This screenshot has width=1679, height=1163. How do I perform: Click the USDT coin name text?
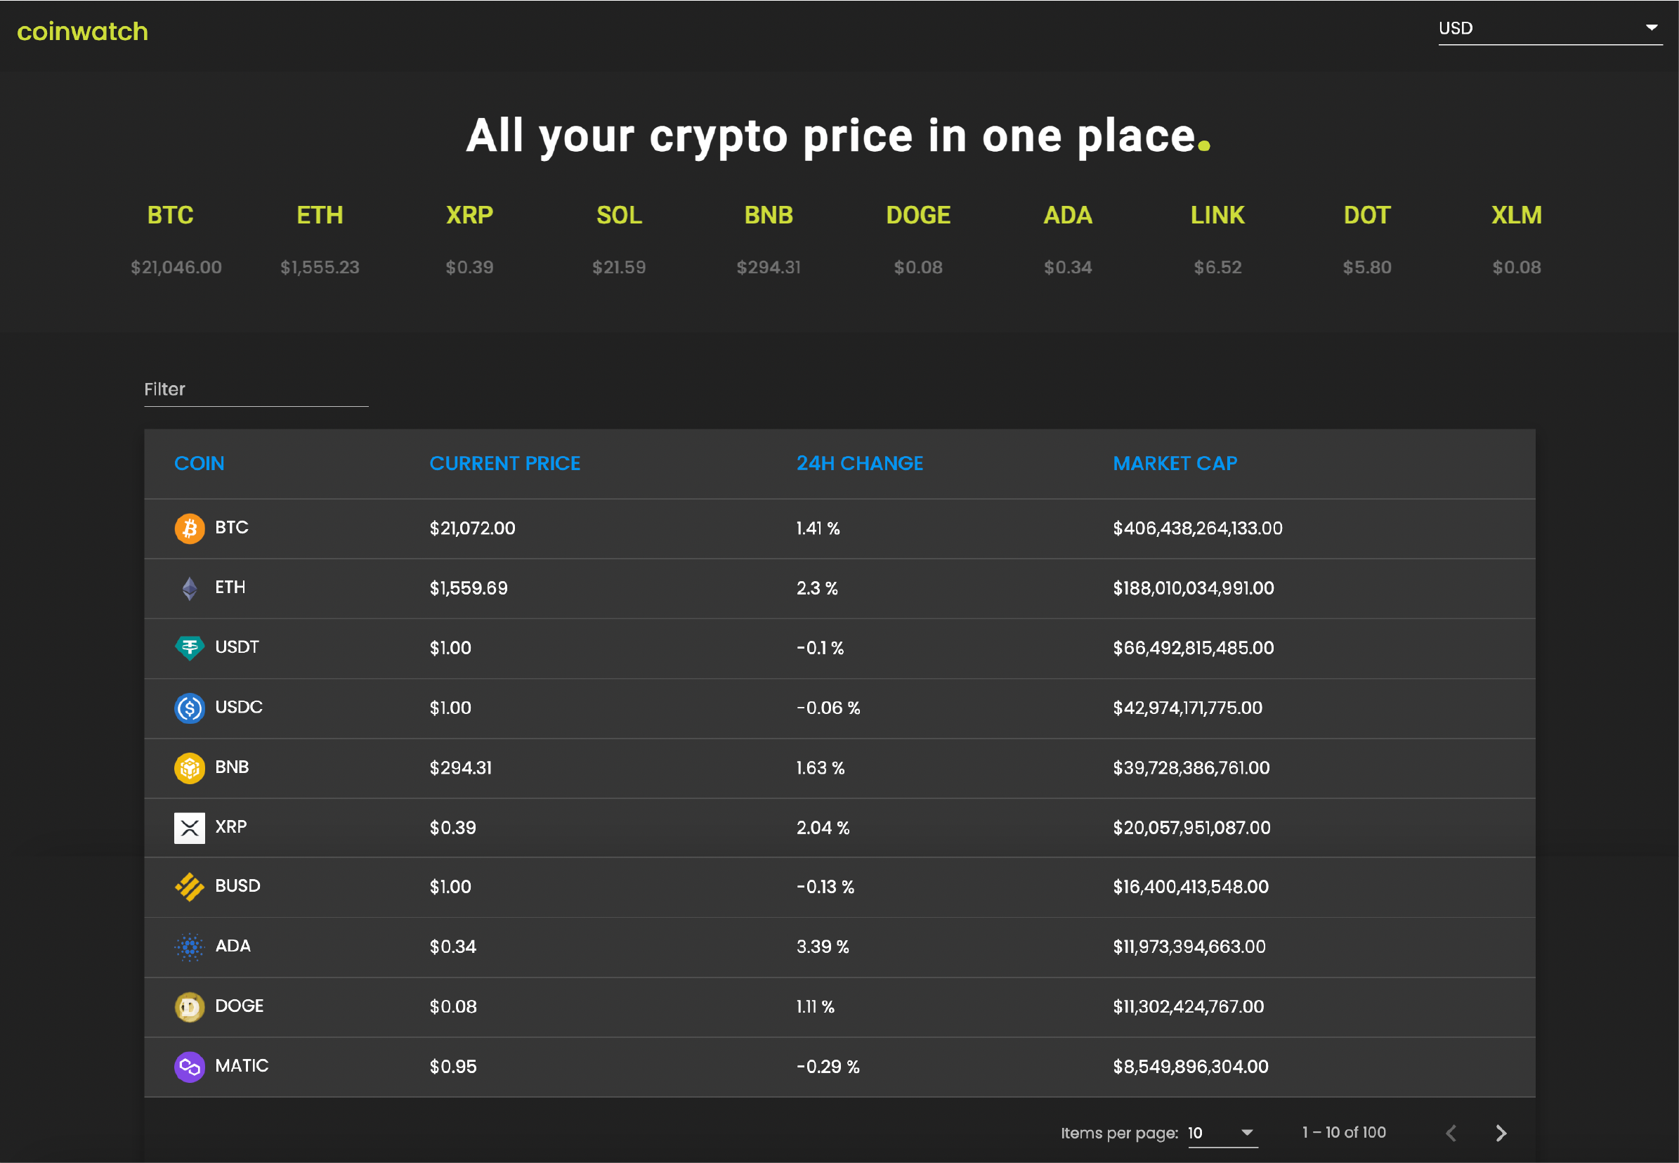pos(237,647)
